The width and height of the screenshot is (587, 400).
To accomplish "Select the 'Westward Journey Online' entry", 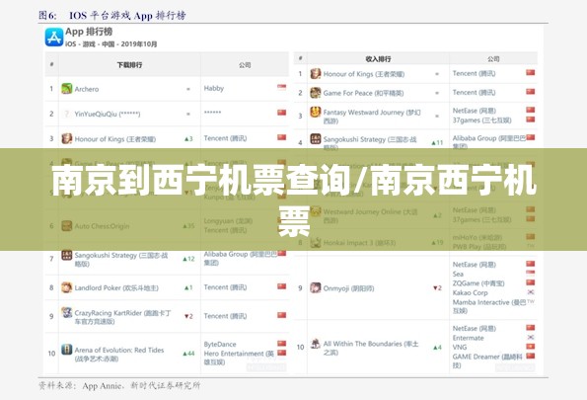I will (x=370, y=216).
